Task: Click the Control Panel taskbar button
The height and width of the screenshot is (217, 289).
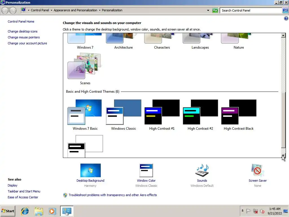Action: pyautogui.click(x=67, y=211)
